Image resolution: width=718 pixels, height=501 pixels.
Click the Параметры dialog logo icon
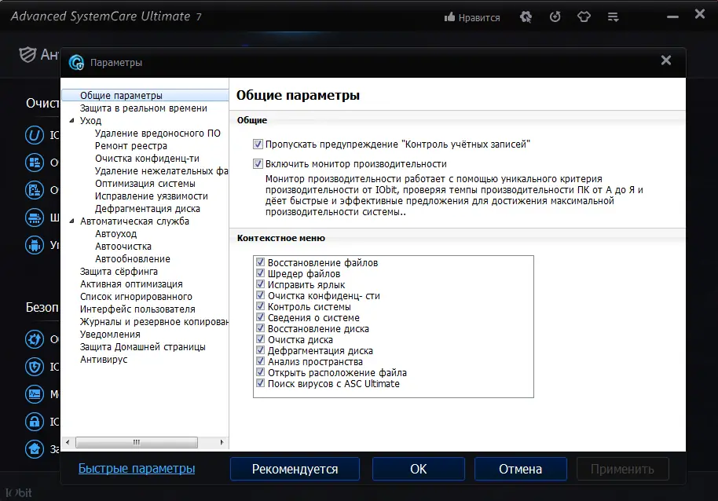[76, 62]
